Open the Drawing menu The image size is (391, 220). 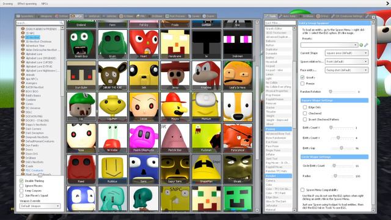pos(8,4)
